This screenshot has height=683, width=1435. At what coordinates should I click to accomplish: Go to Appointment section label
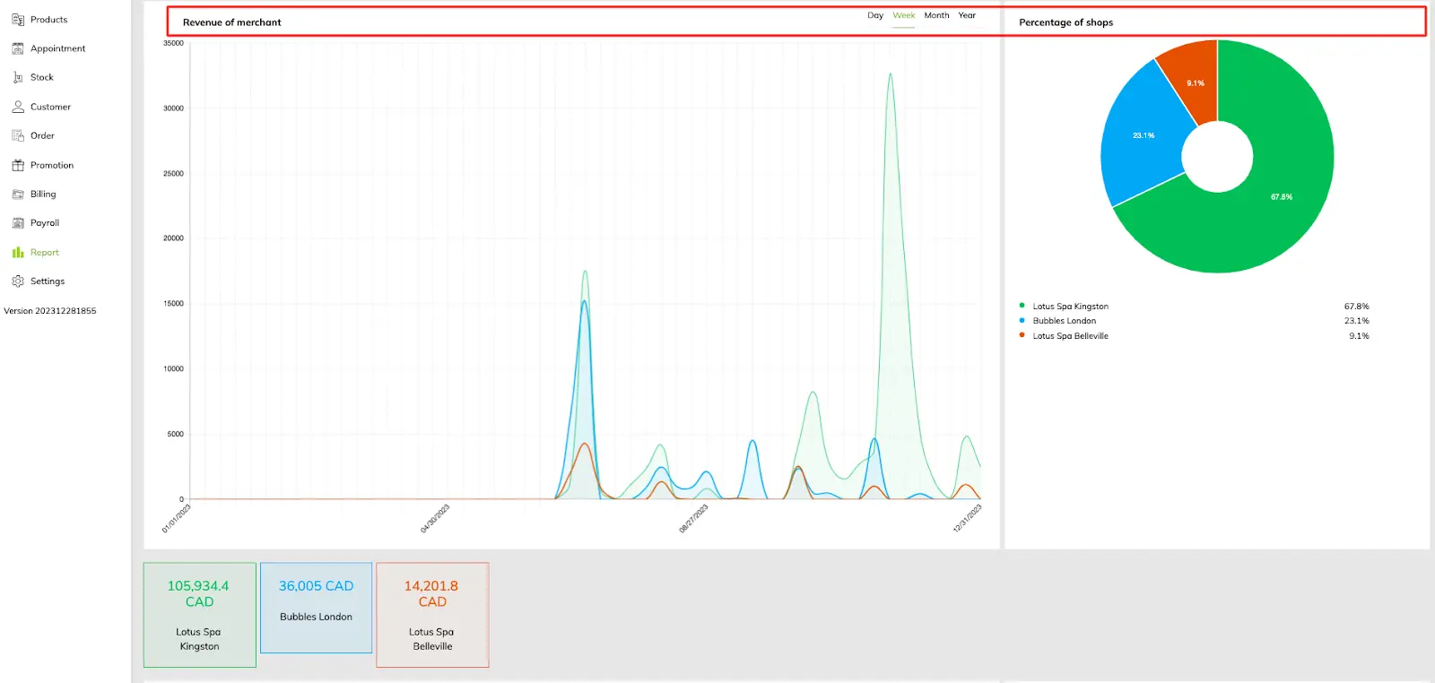click(x=58, y=48)
